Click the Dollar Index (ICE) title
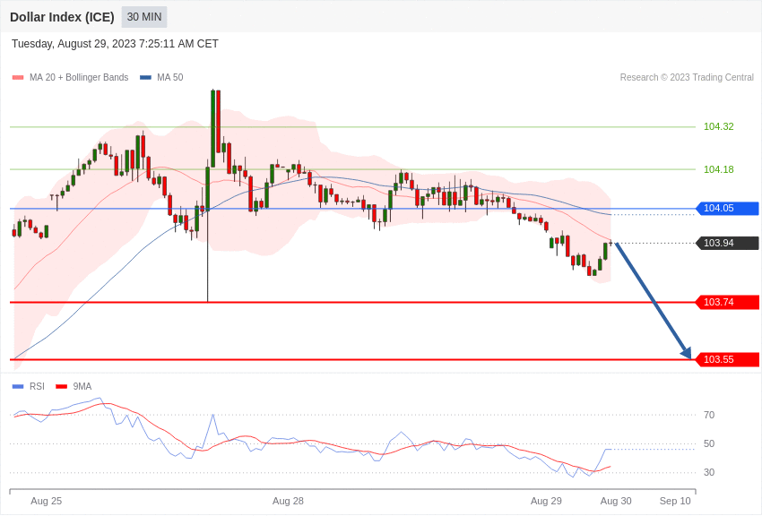This screenshot has width=762, height=516. 62,17
